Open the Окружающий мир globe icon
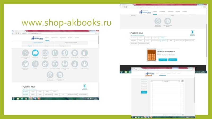This screenshot has height=119, width=212. coord(65,53)
